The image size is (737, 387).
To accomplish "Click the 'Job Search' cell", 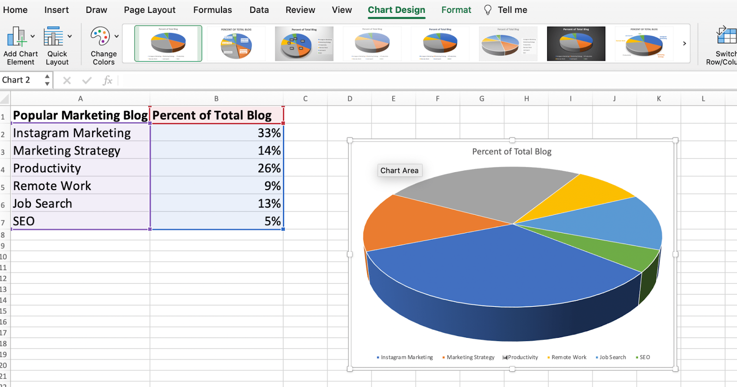I will coord(80,203).
